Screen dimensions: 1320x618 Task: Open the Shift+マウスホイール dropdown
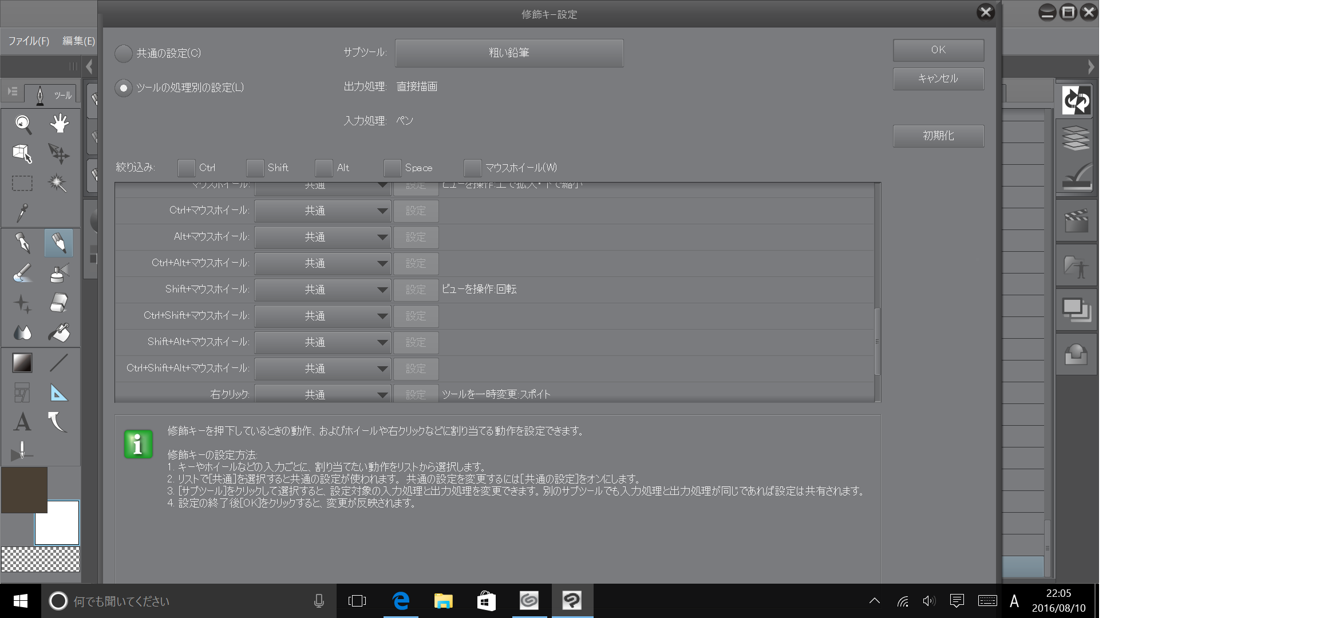click(x=322, y=290)
